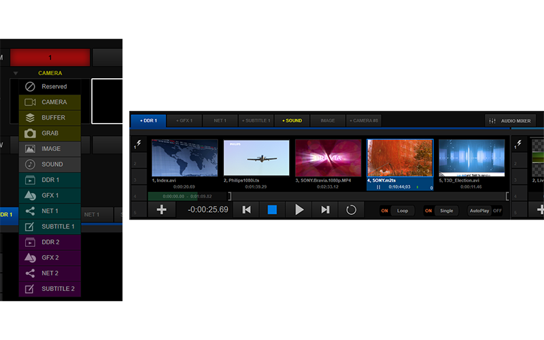The width and height of the screenshot is (544, 340).
Task: Skip to next clip in playlist
Action: pyautogui.click(x=325, y=210)
